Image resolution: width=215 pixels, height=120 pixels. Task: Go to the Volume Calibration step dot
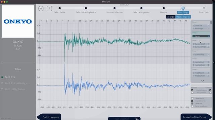[x=115, y=8]
